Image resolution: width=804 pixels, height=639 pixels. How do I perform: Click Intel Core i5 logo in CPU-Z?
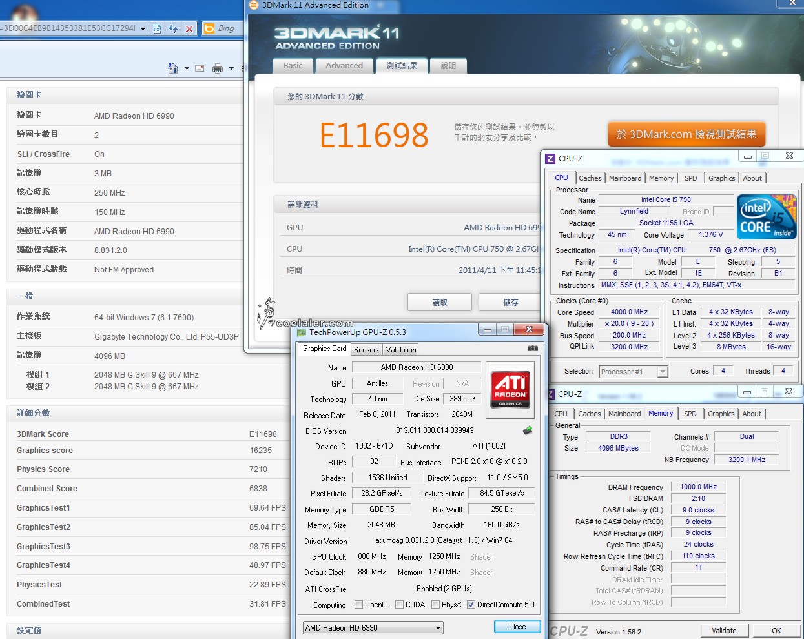(767, 218)
